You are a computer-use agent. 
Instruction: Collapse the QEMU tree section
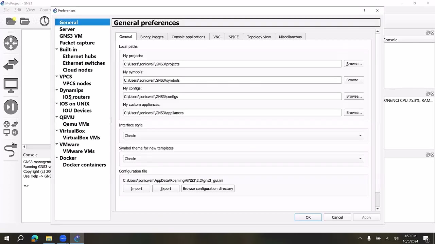[x=57, y=117]
